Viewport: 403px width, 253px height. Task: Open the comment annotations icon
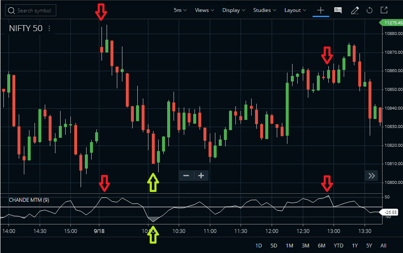click(338, 10)
